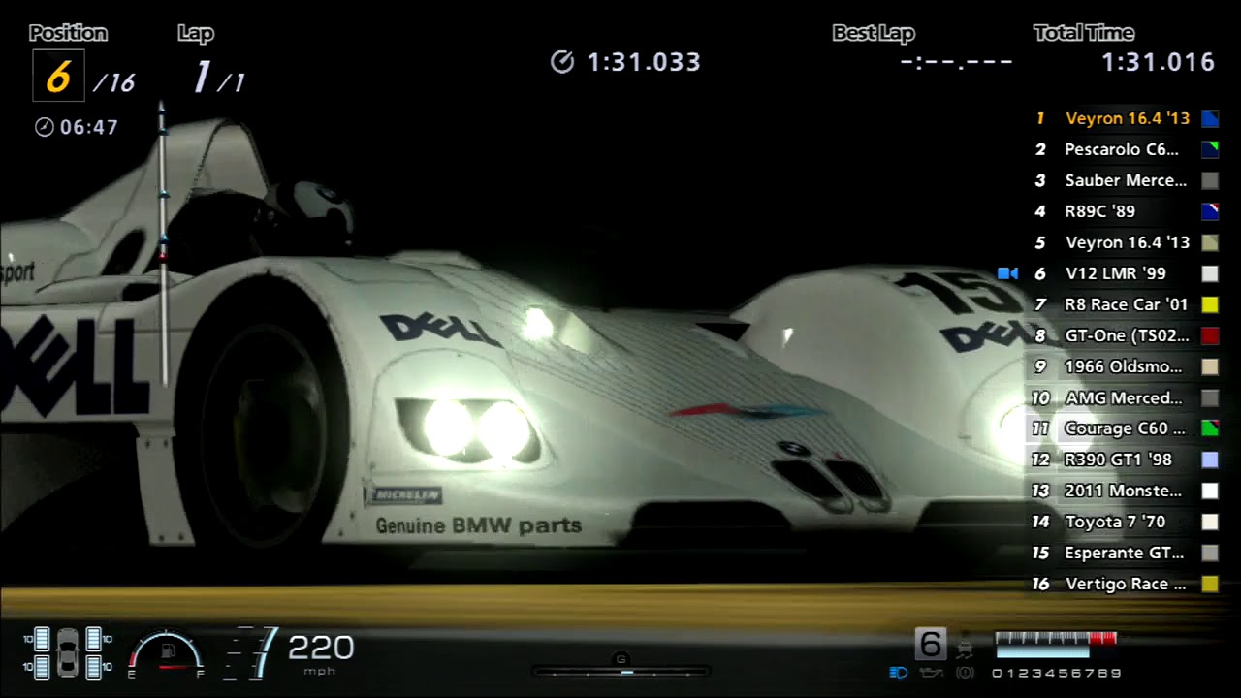This screenshot has width=1241, height=698.
Task: Click the total time value 1:31.016
Action: tap(1159, 62)
